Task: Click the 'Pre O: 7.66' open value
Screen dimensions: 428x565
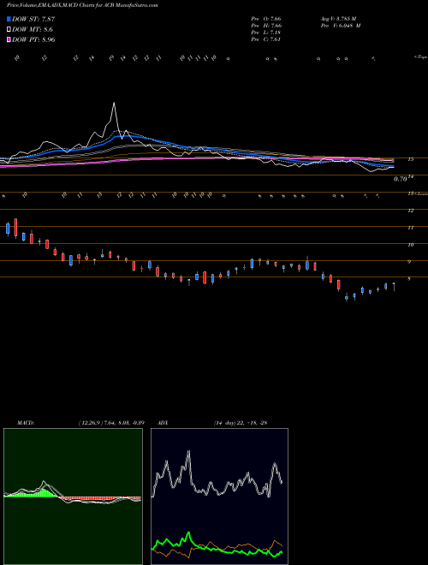Action: [x=266, y=18]
